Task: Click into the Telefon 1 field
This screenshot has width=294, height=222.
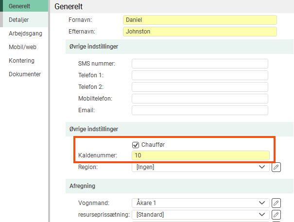Action: pyautogui.click(x=200, y=75)
